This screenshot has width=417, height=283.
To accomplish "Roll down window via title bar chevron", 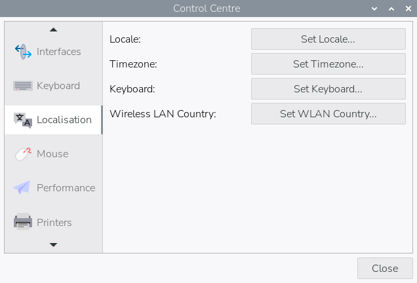I will coord(374,9).
